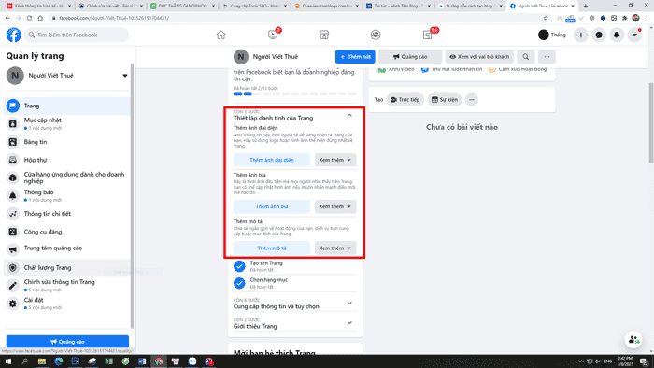Open Word from taskbar
Screen dimensions: 654x368
pyautogui.click(x=142, y=361)
